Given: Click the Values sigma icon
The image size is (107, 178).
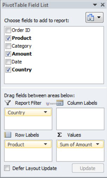Looking at the screenshot, I should [x=59, y=135].
